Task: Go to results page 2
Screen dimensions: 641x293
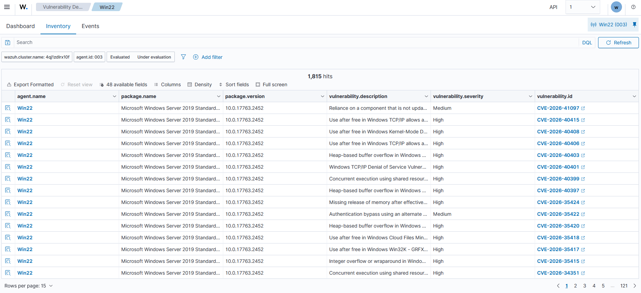Action: [575, 286]
